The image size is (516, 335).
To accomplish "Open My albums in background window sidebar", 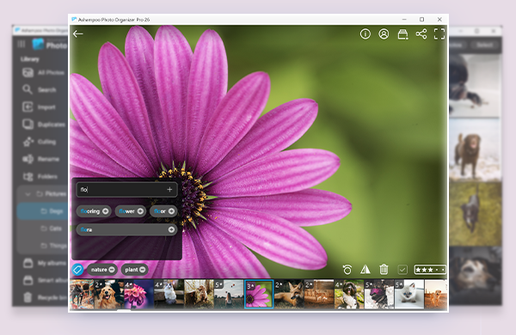I will (x=44, y=263).
